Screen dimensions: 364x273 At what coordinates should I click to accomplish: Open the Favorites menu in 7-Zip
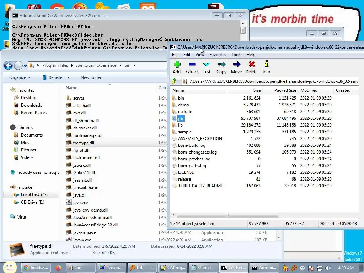click(218, 54)
